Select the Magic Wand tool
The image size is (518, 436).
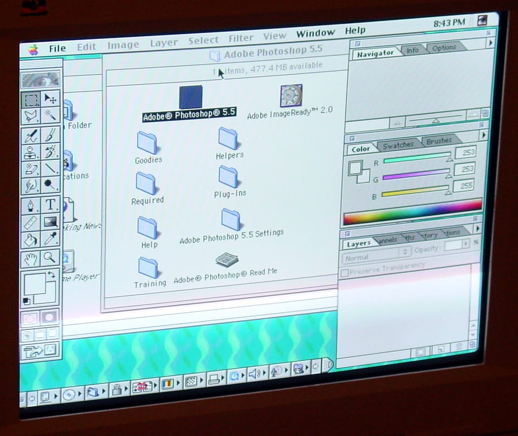pos(50,115)
